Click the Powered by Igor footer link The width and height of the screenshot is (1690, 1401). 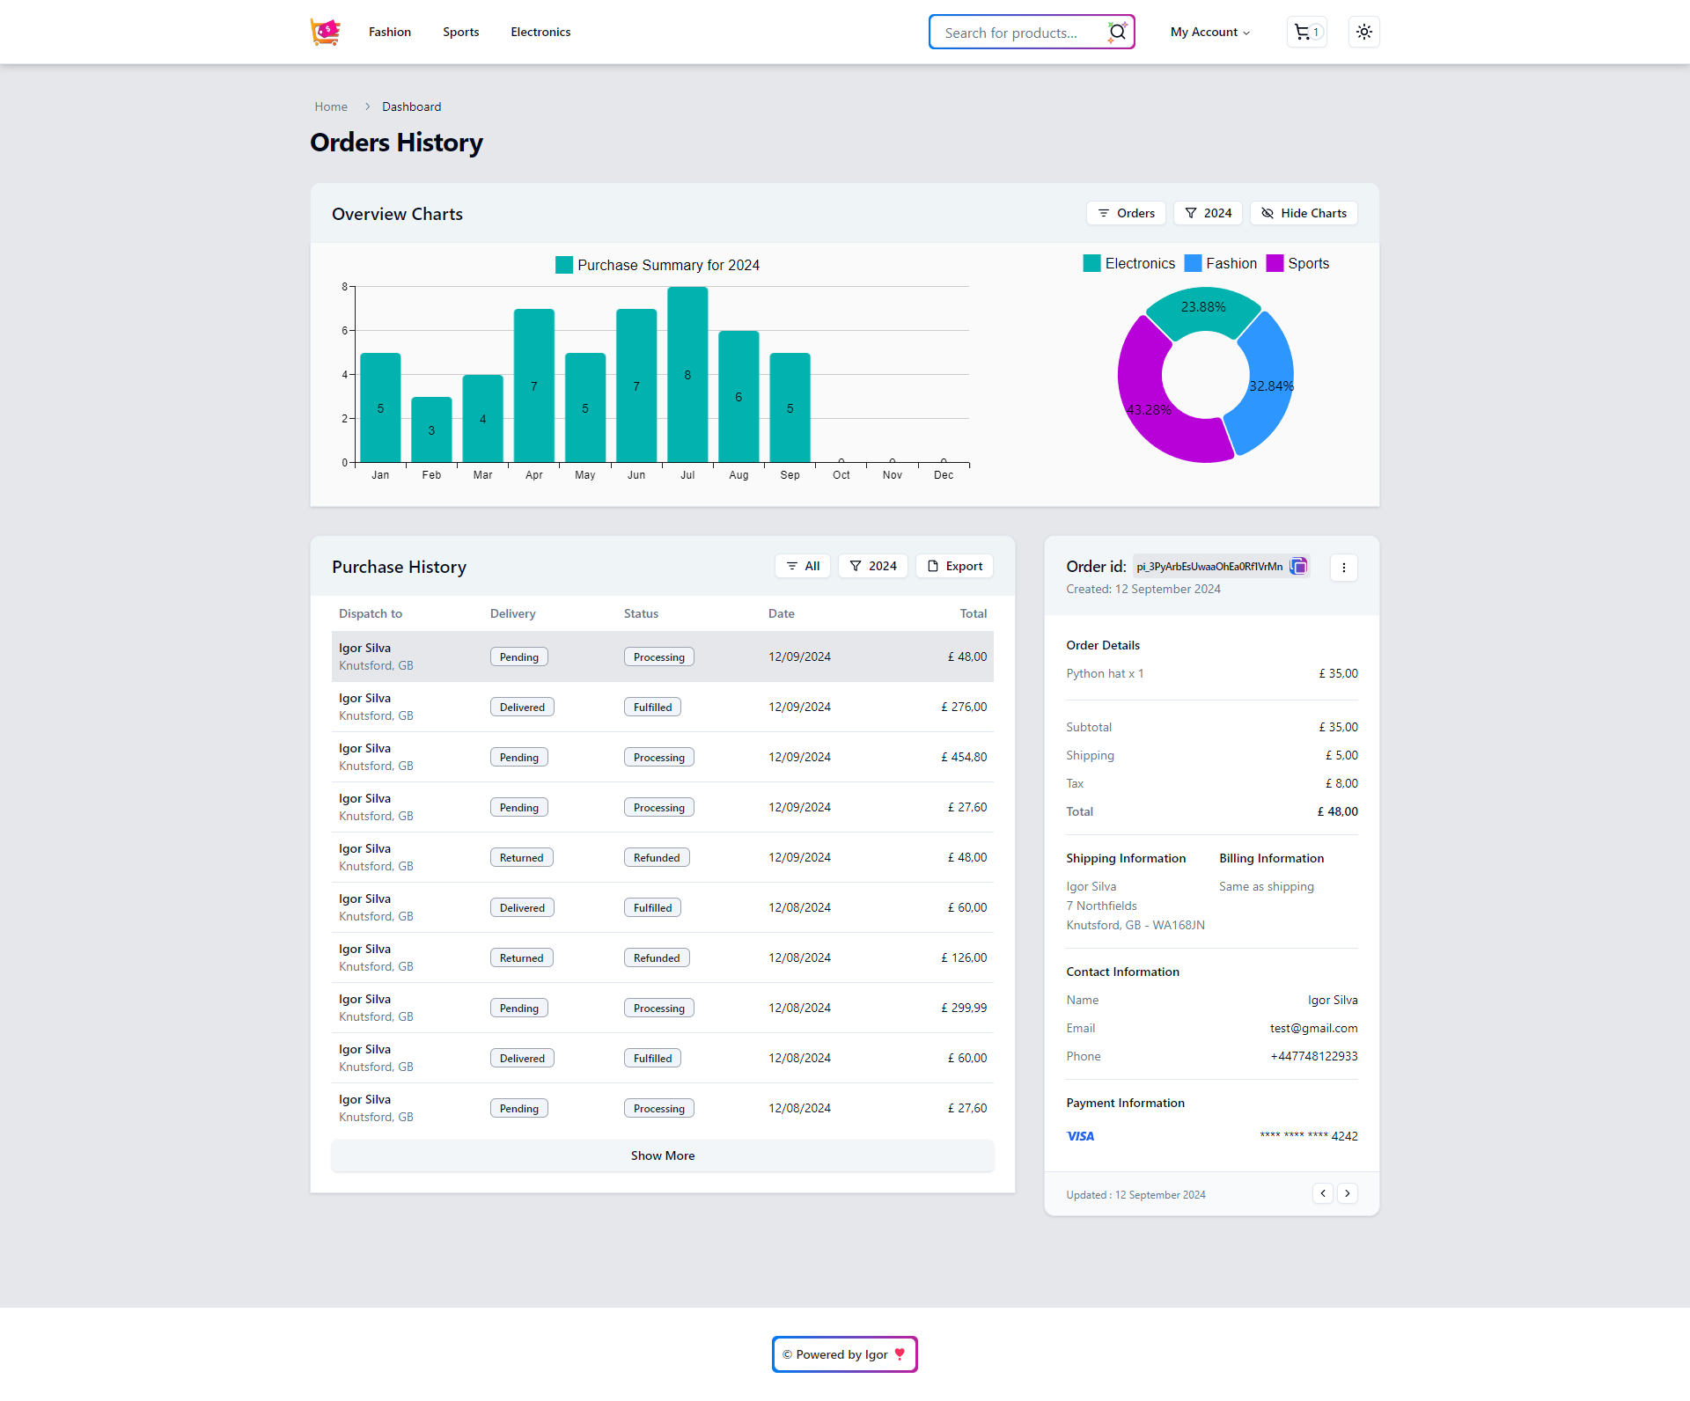click(x=844, y=1354)
